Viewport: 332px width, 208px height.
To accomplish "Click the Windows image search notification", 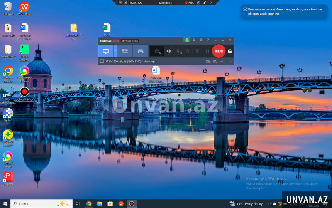I will pos(284,12).
